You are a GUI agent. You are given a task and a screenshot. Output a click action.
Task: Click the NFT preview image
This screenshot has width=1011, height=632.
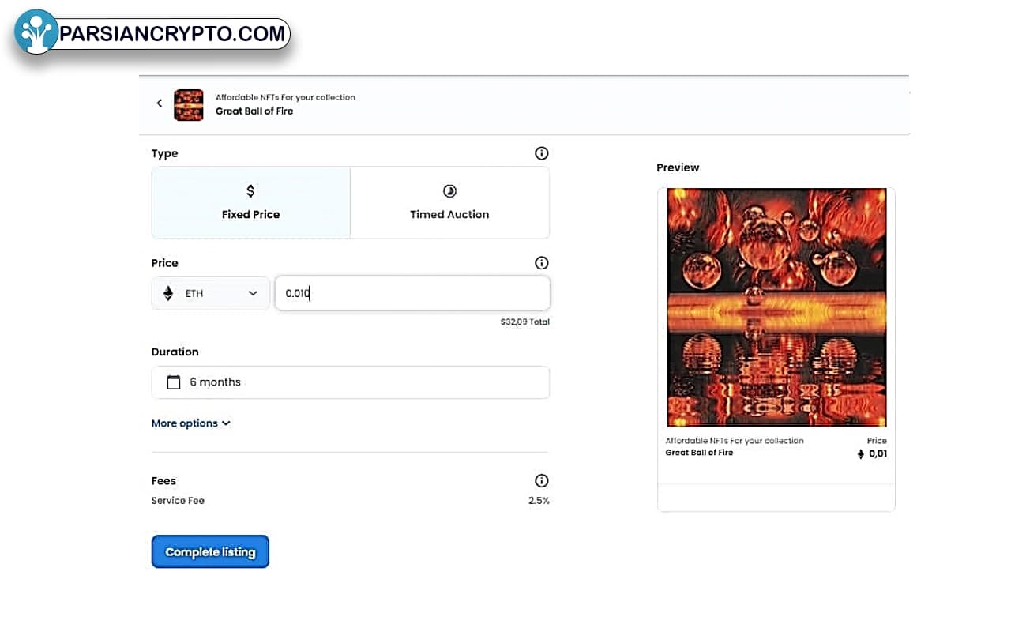(x=776, y=307)
